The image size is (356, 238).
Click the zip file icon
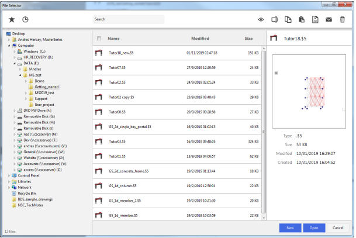point(315,19)
